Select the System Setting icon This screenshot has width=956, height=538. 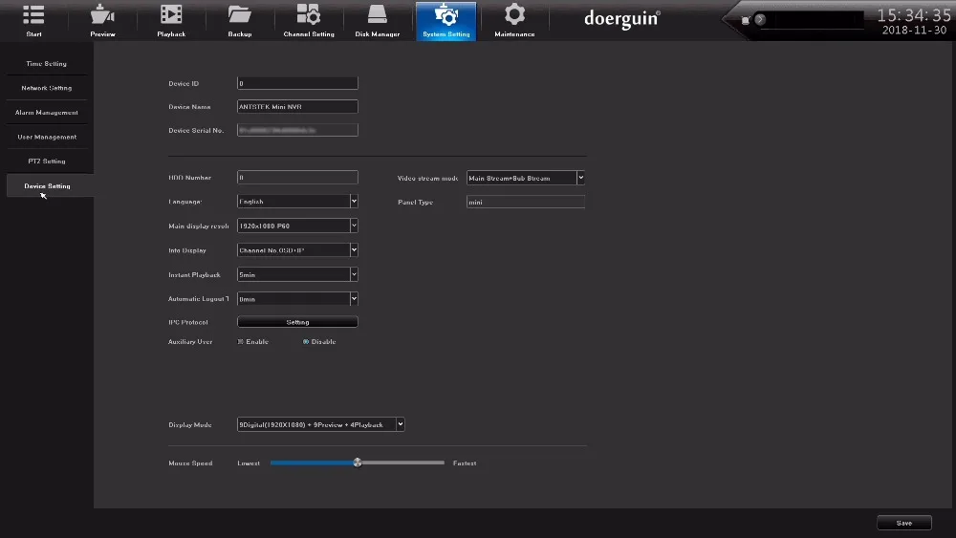coord(446,21)
